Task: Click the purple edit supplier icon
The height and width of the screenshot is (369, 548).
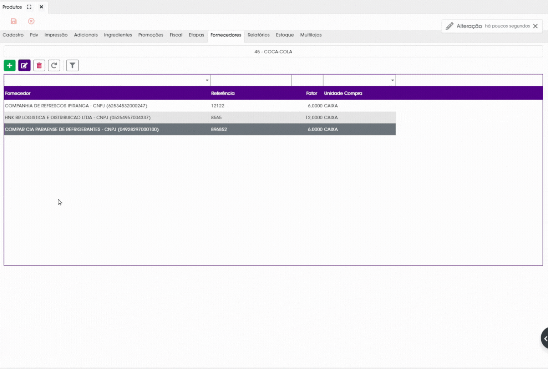Action: 24,65
